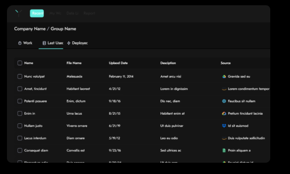The width and height of the screenshot is (290, 174).
Task: Click the Google Drive icon beside Gravida sed eu
Action: [x=224, y=77]
